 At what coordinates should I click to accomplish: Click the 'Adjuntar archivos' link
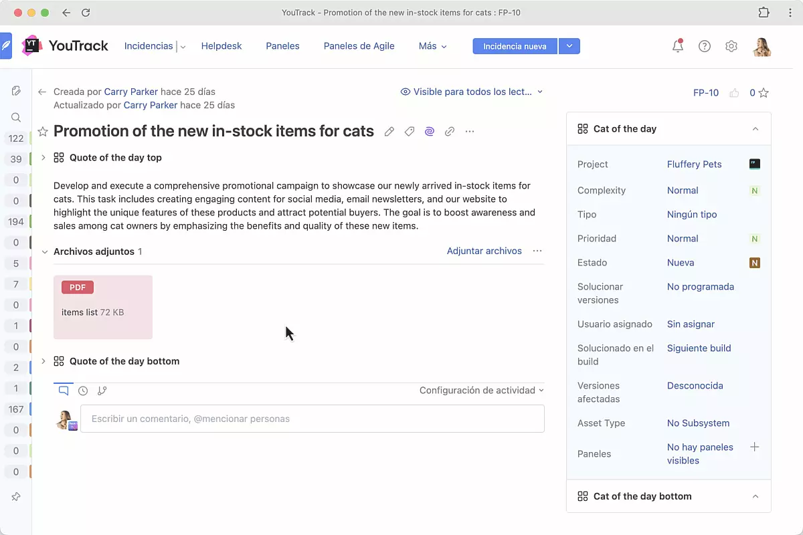(x=484, y=251)
